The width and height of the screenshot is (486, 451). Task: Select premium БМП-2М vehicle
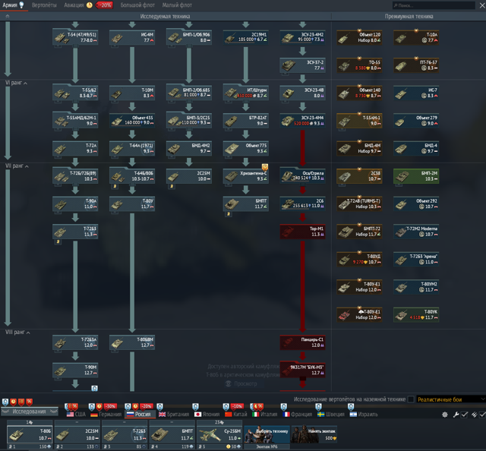tap(416, 176)
